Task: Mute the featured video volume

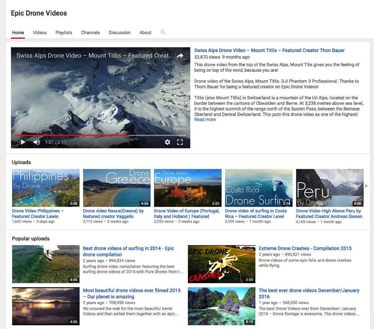Action: coord(37,142)
